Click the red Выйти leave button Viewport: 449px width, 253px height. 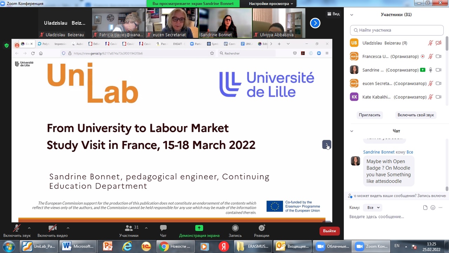pyautogui.click(x=329, y=231)
